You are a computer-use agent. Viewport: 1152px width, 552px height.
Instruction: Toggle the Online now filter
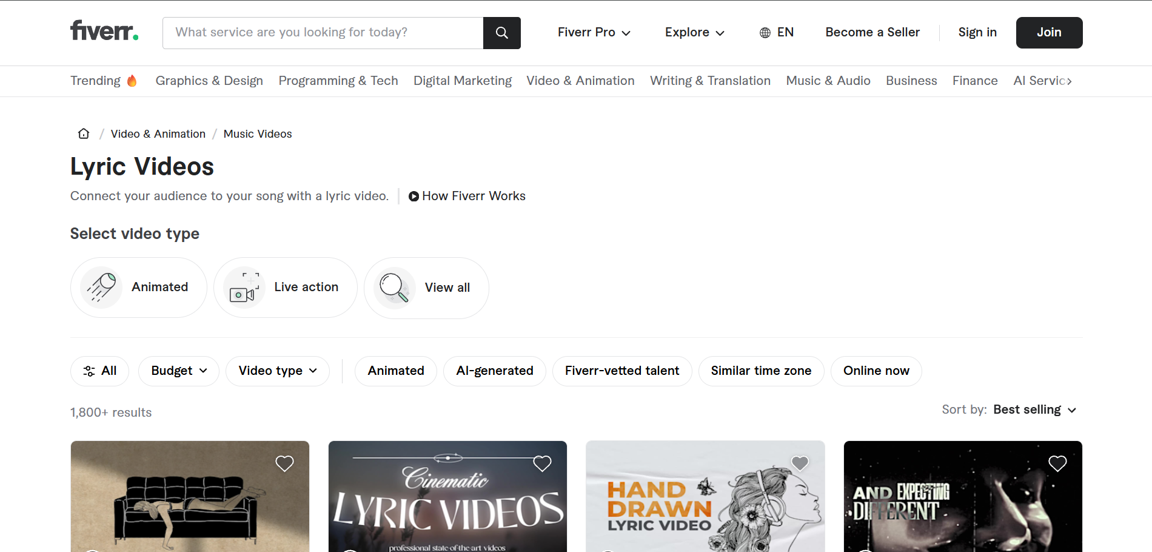(x=876, y=371)
